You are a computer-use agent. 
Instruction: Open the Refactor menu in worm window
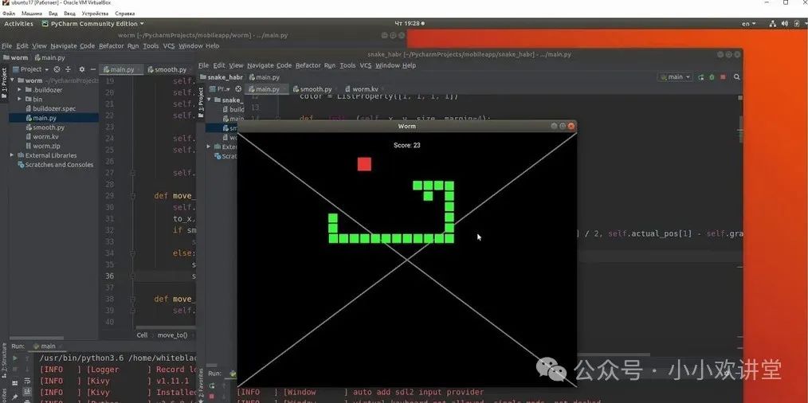[x=112, y=46]
